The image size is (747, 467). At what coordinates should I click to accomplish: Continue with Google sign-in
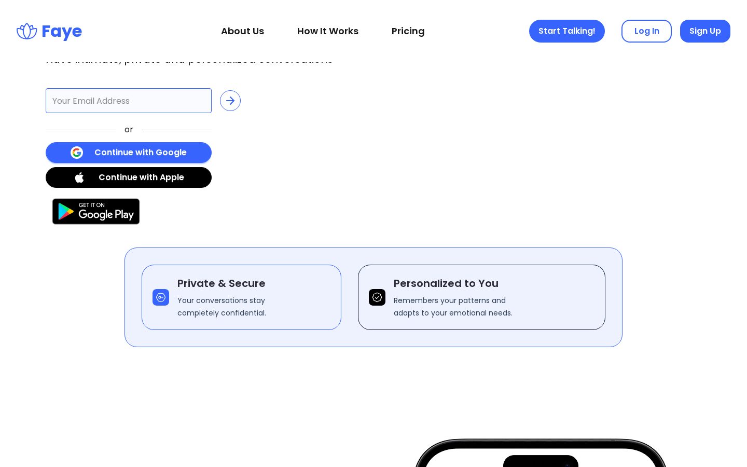click(129, 153)
